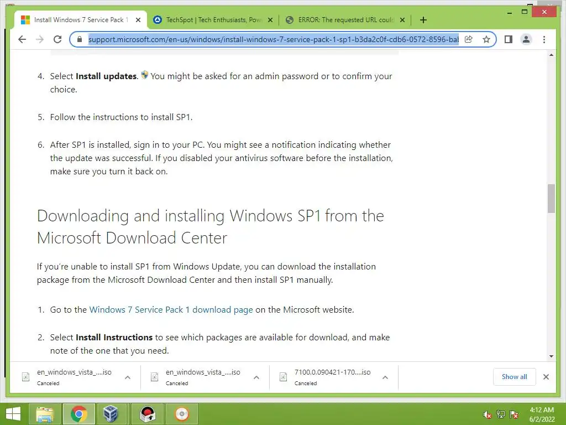Image resolution: width=566 pixels, height=425 pixels.
Task: Reload the current page
Action: point(57,39)
